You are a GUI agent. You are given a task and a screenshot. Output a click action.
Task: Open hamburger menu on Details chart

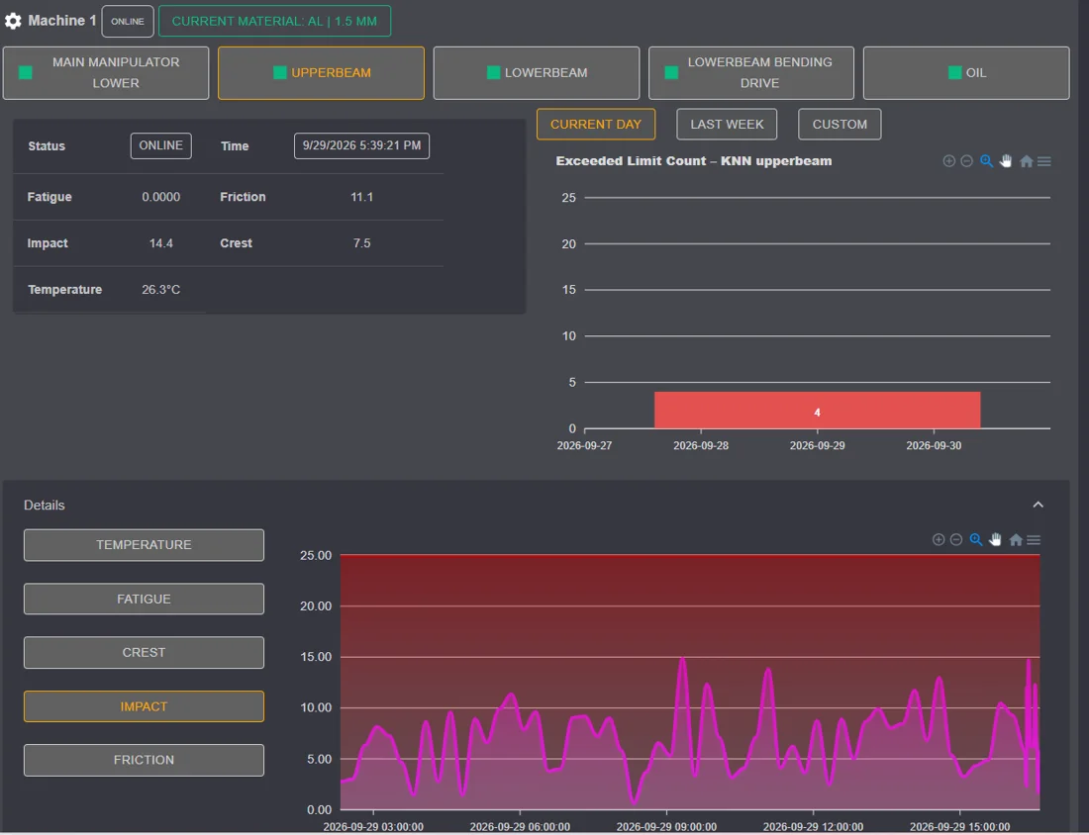click(1034, 539)
